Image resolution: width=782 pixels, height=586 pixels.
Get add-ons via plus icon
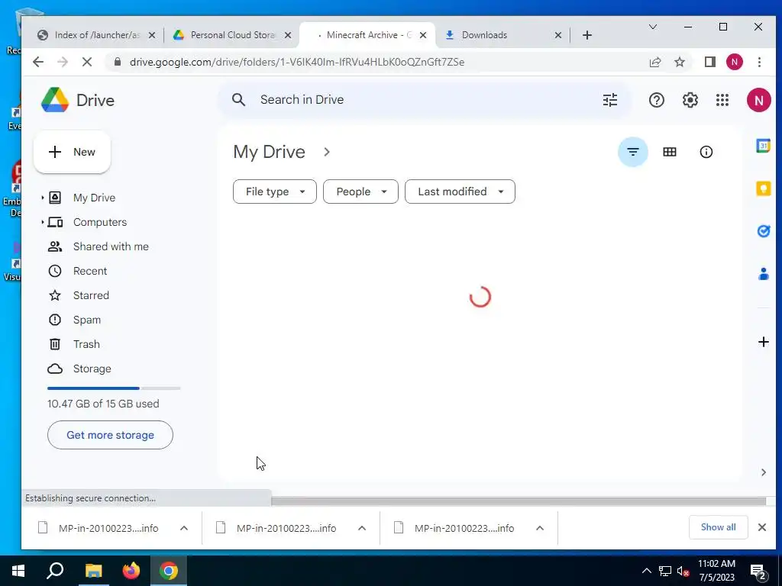coord(763,342)
